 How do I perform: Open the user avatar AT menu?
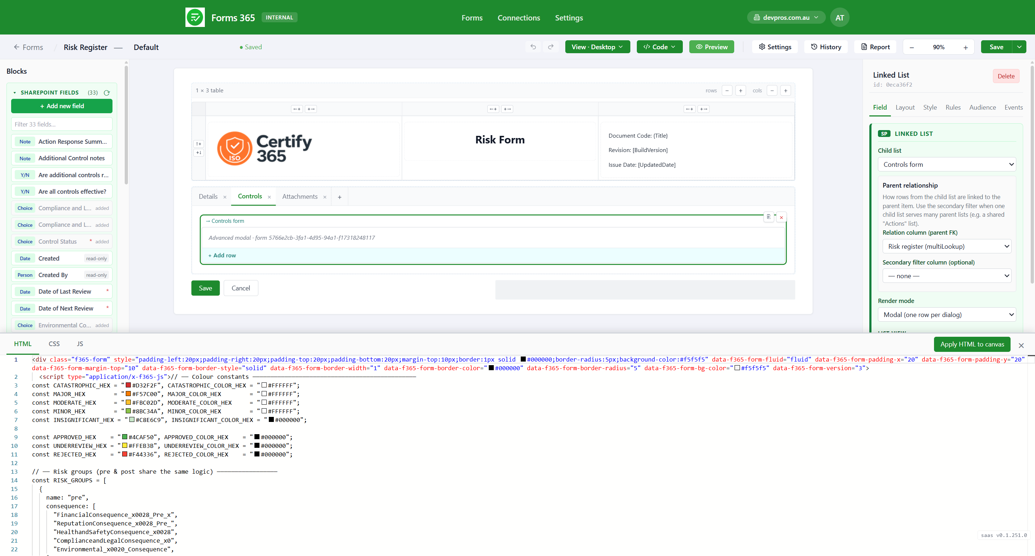839,17
